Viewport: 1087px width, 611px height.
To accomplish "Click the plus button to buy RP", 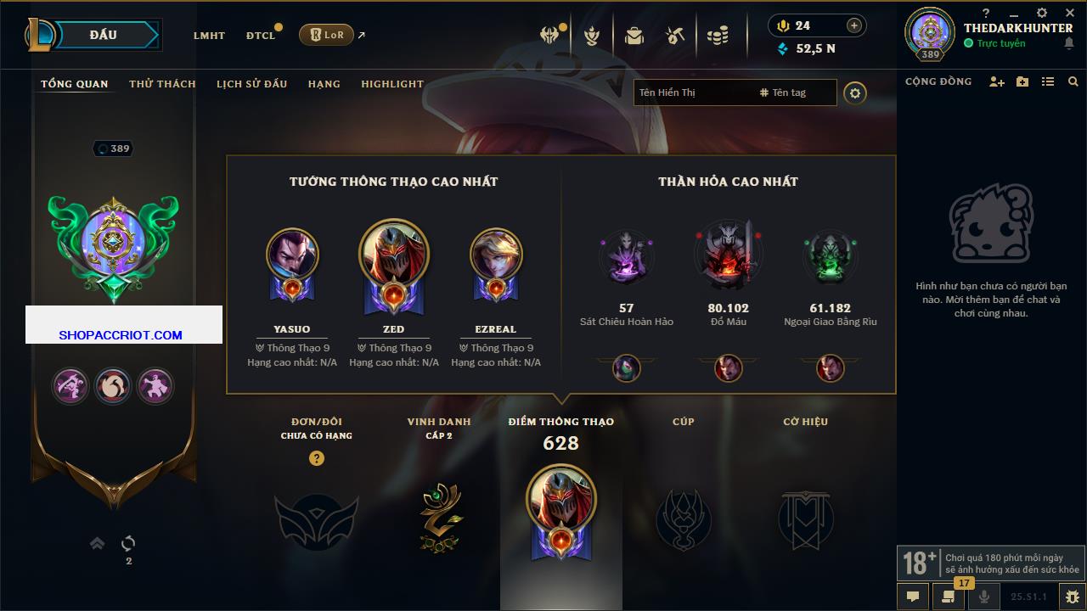I will [x=854, y=25].
